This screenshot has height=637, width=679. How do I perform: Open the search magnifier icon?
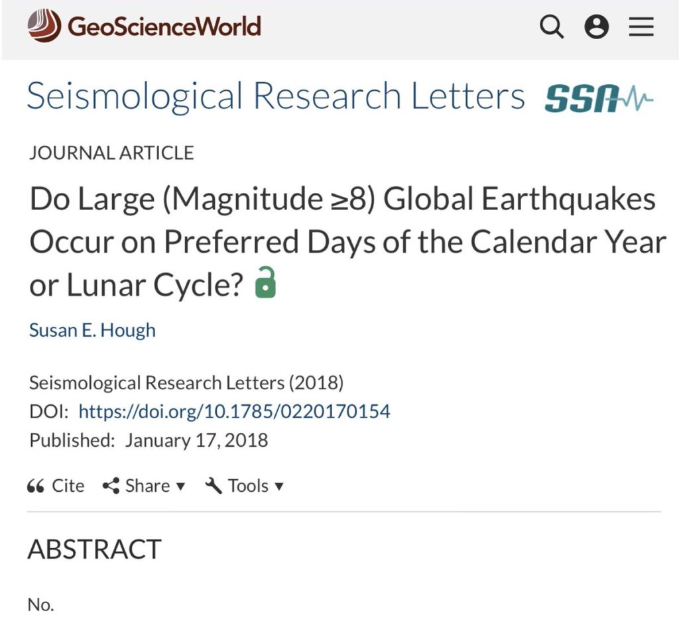[x=552, y=27]
